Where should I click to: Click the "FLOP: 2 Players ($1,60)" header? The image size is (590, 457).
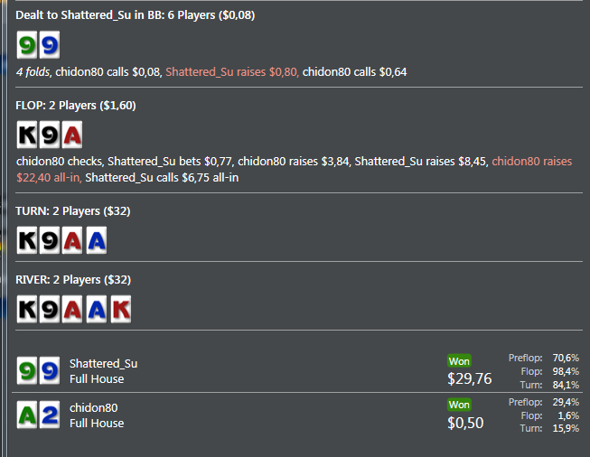[76, 106]
